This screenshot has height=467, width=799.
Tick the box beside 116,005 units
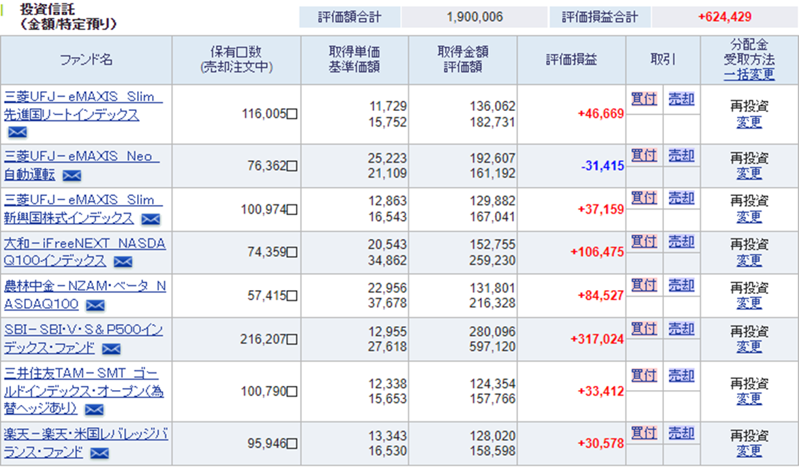point(292,114)
